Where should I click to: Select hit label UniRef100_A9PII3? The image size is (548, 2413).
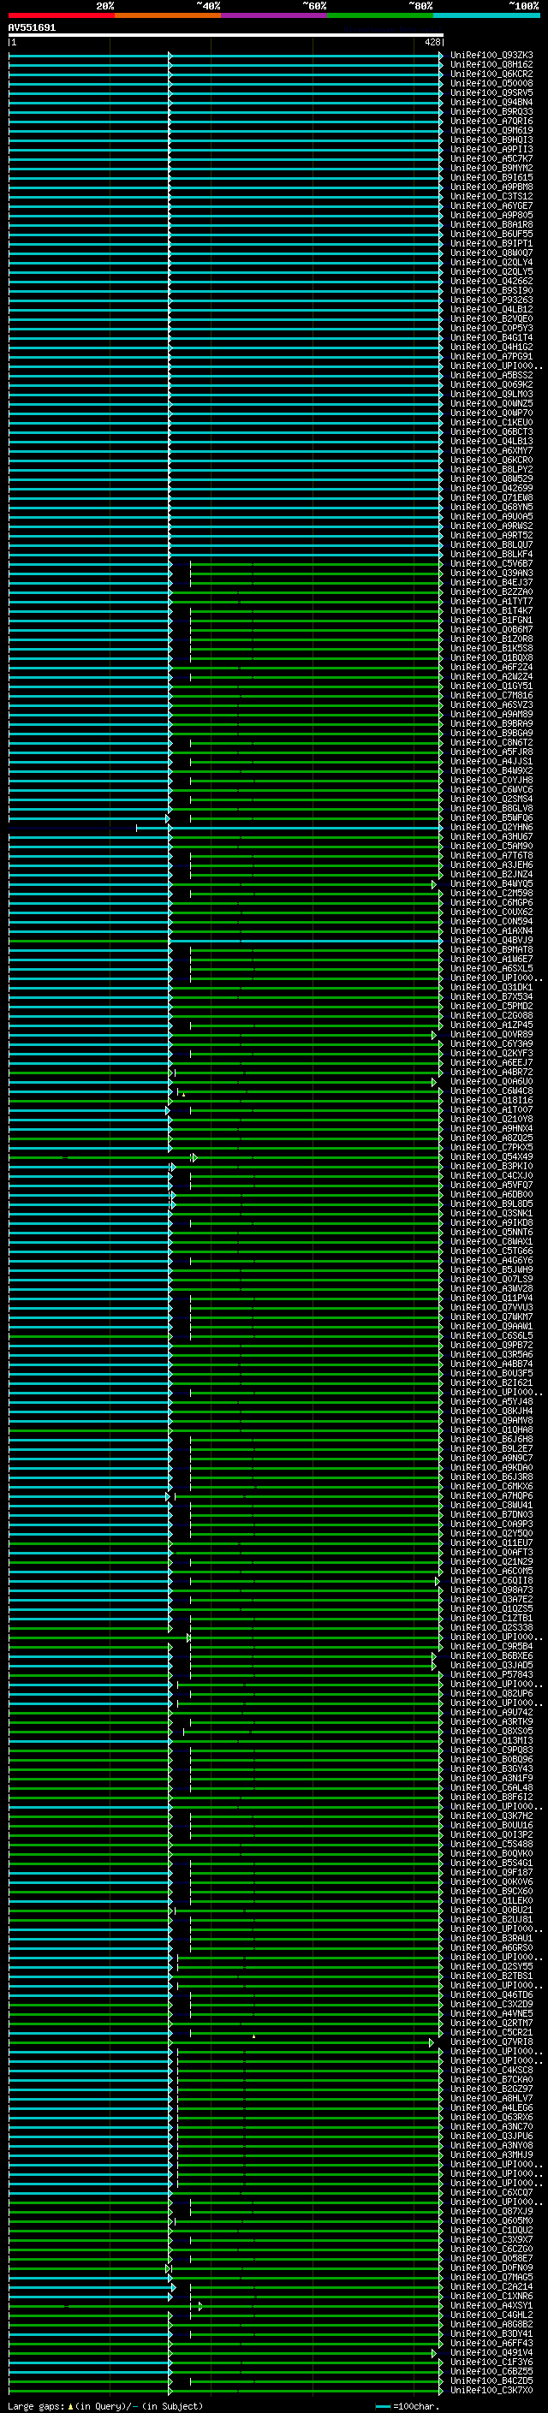[x=491, y=150]
